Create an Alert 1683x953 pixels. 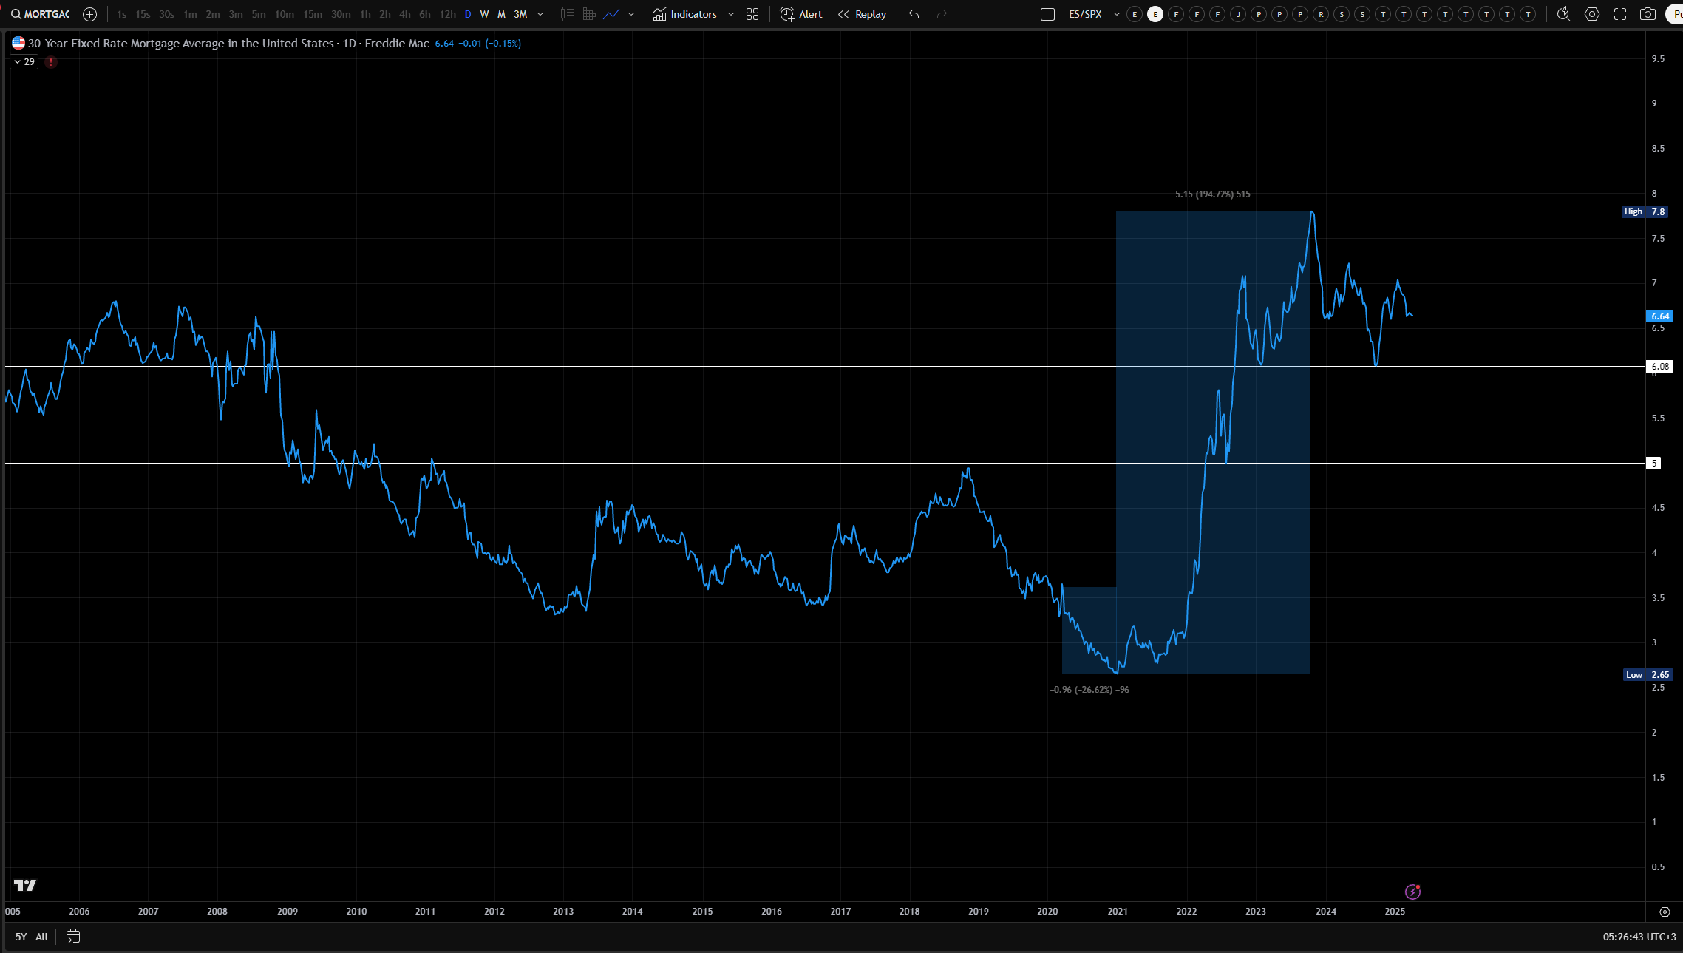(801, 14)
